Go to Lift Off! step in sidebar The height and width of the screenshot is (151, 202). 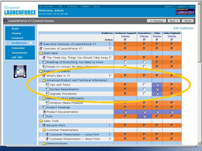tap(17, 57)
